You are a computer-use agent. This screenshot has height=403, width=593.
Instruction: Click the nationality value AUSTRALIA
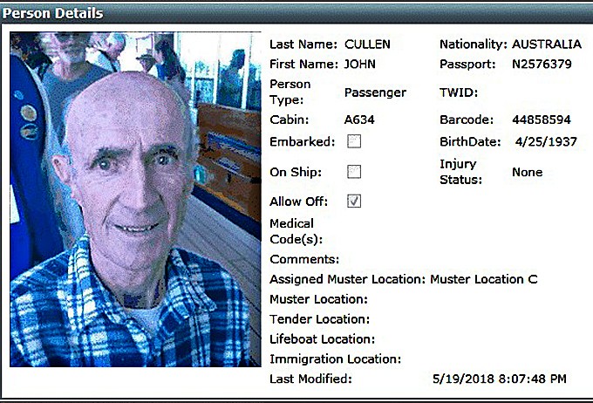coord(547,44)
